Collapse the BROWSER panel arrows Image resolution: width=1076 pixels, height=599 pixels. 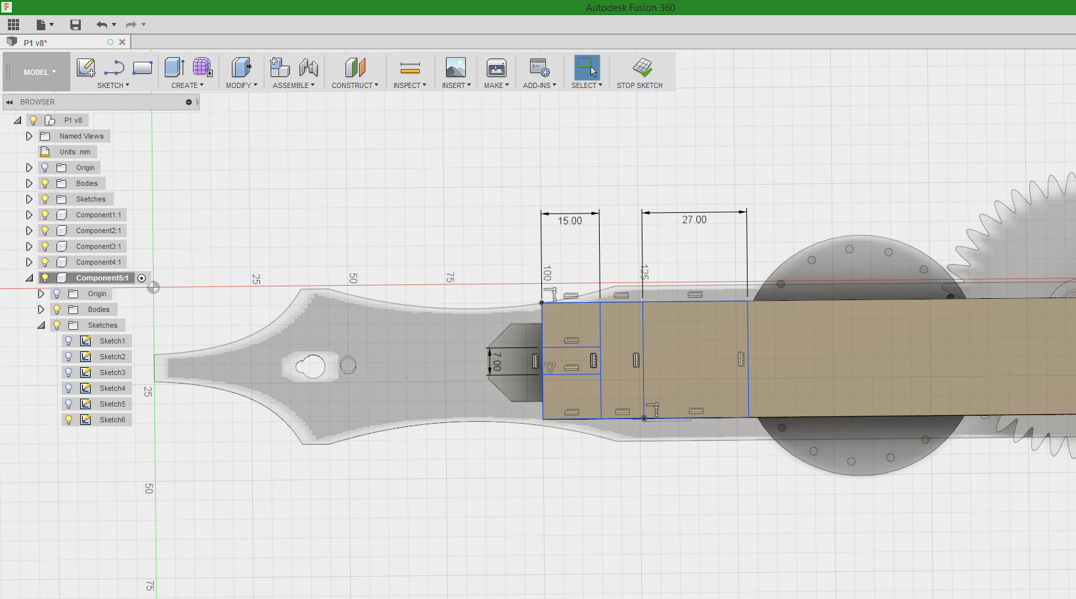click(9, 102)
